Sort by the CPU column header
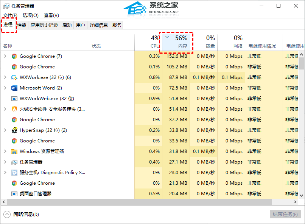 [148, 42]
